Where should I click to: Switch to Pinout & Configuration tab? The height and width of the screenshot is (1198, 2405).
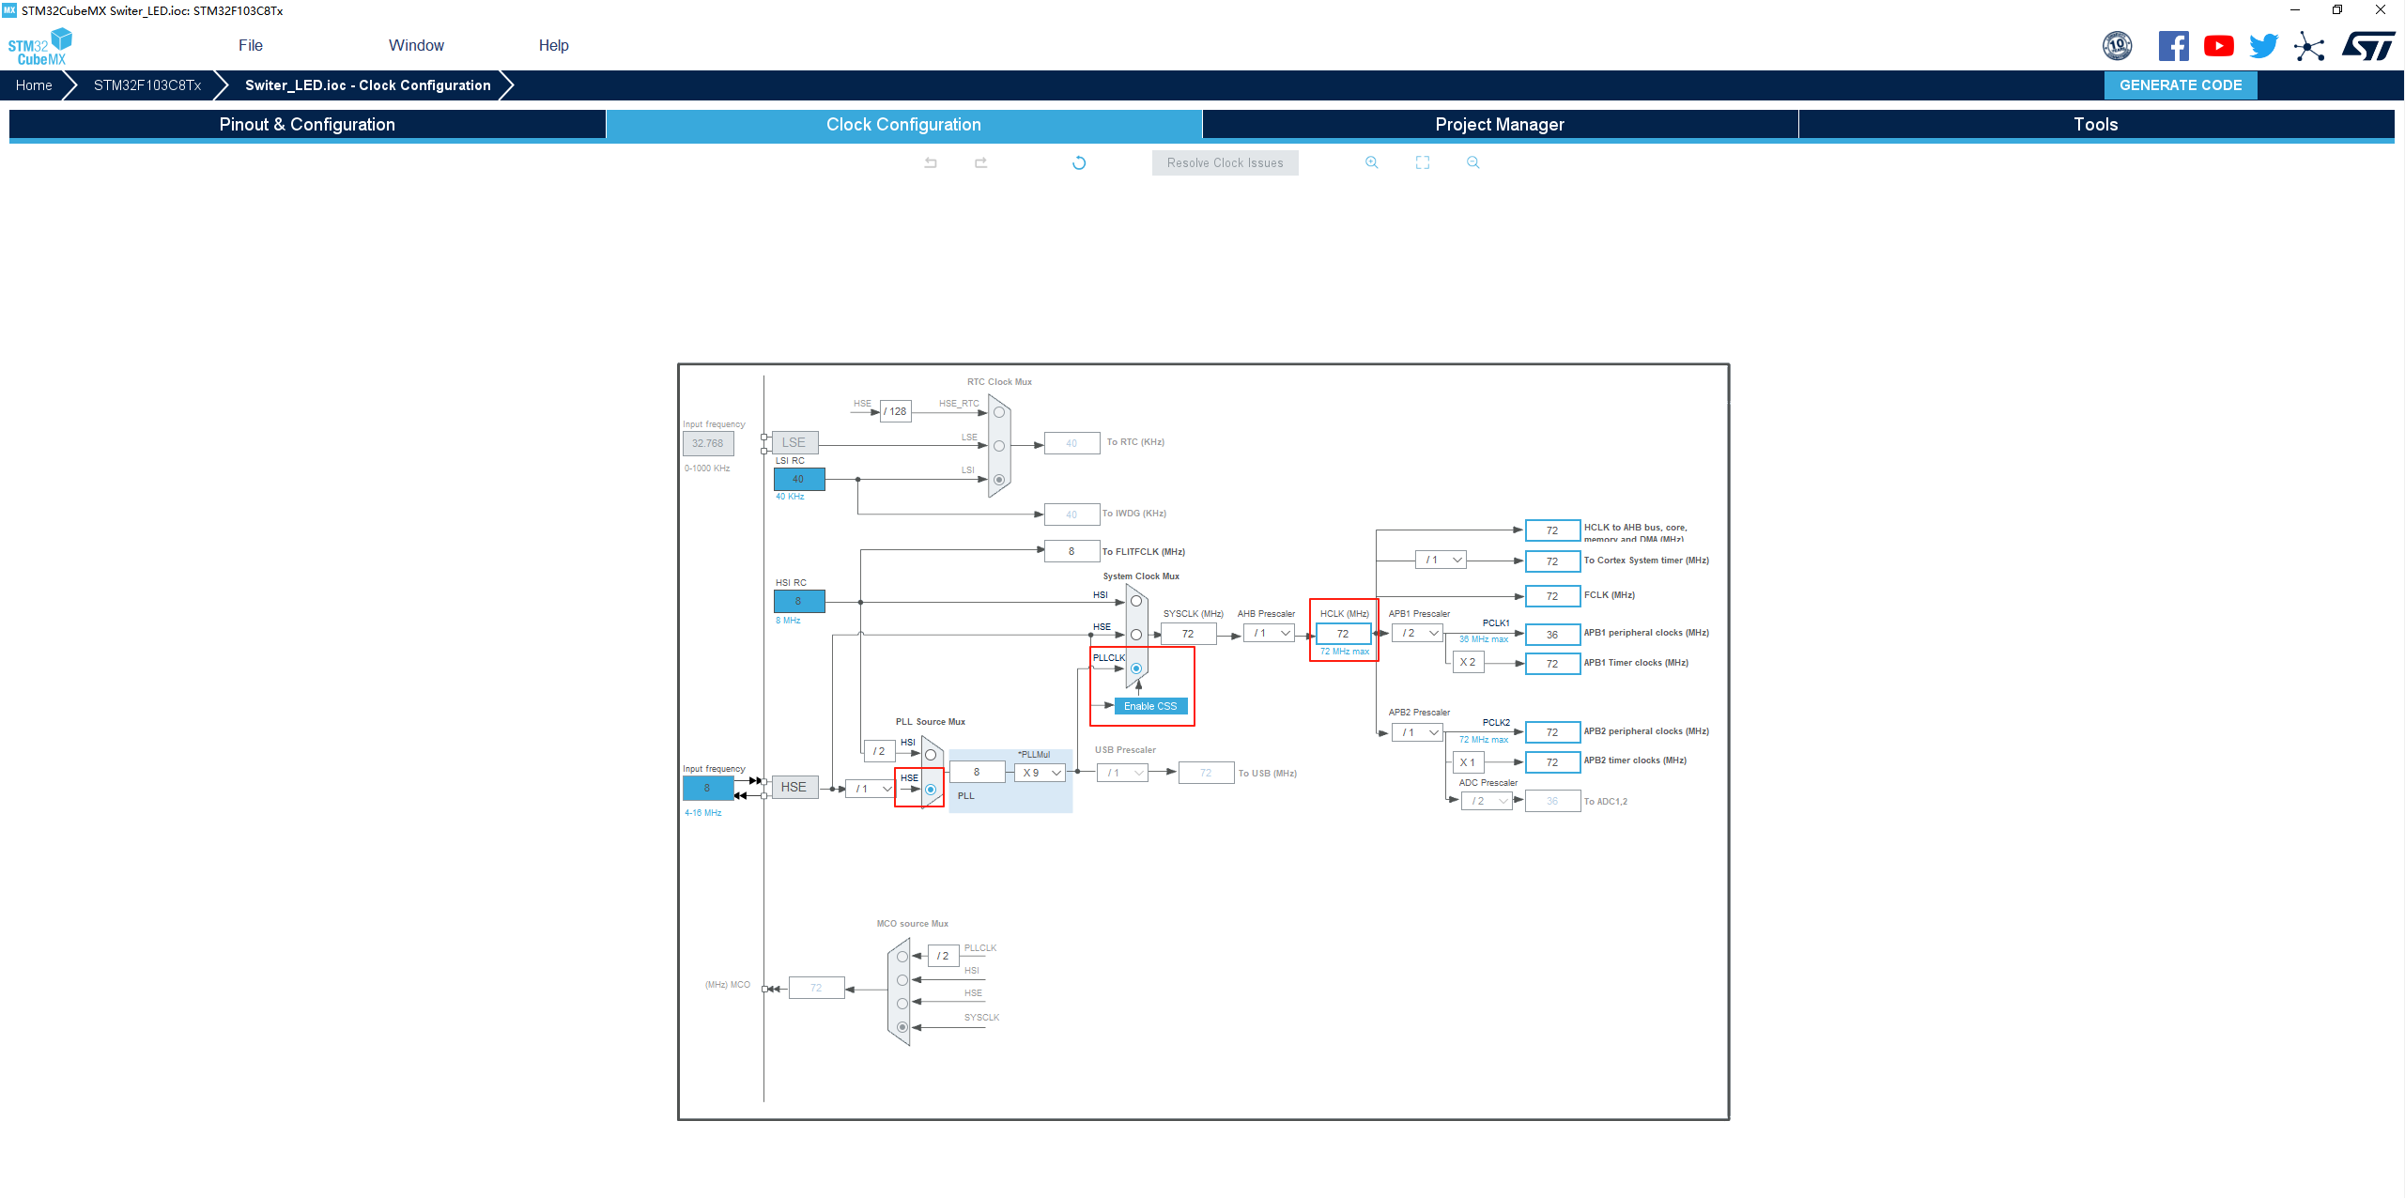(x=307, y=125)
